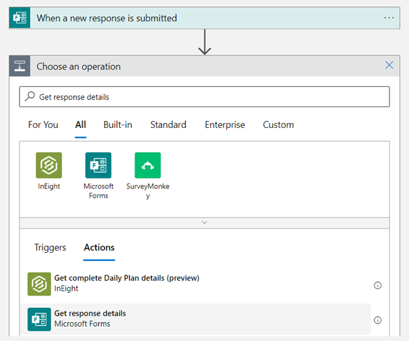Image resolution: width=409 pixels, height=341 pixels.
Task: Select the Built-in connectors tab
Action: click(x=118, y=125)
